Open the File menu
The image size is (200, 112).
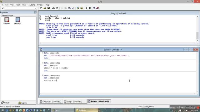[2, 5]
